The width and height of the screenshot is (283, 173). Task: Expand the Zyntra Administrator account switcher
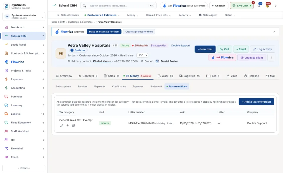tap(24, 16)
